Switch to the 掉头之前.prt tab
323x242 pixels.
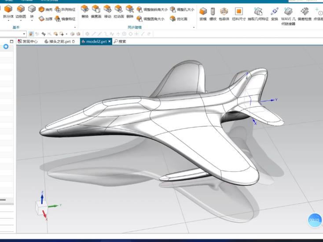(x=59, y=41)
